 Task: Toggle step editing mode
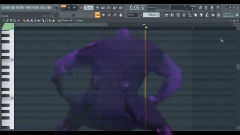point(109,15)
